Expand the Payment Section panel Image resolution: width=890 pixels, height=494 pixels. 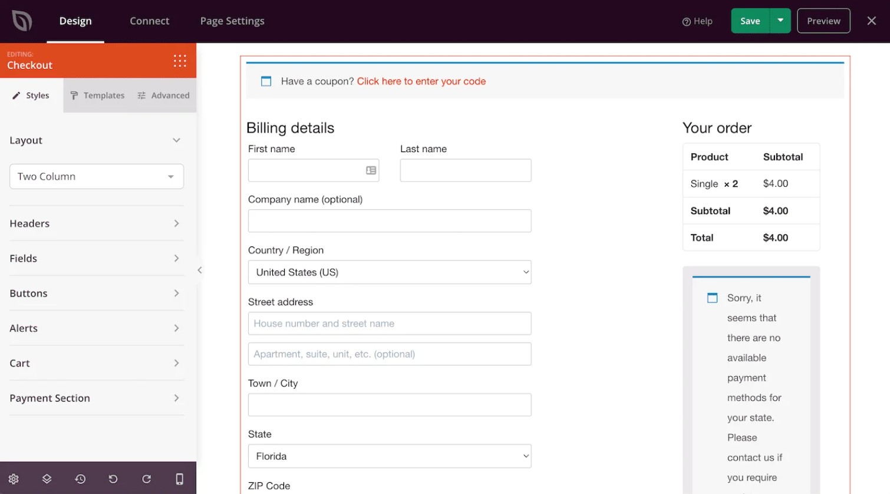point(96,398)
